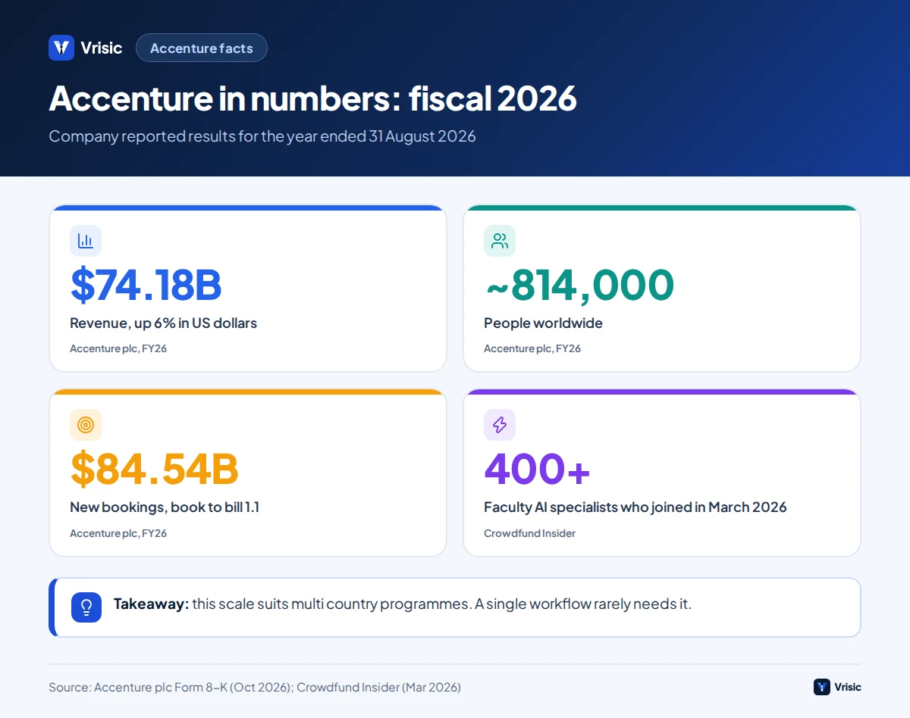The image size is (910, 718).
Task: Click the 'People worldwide' label
Action: [x=544, y=323]
